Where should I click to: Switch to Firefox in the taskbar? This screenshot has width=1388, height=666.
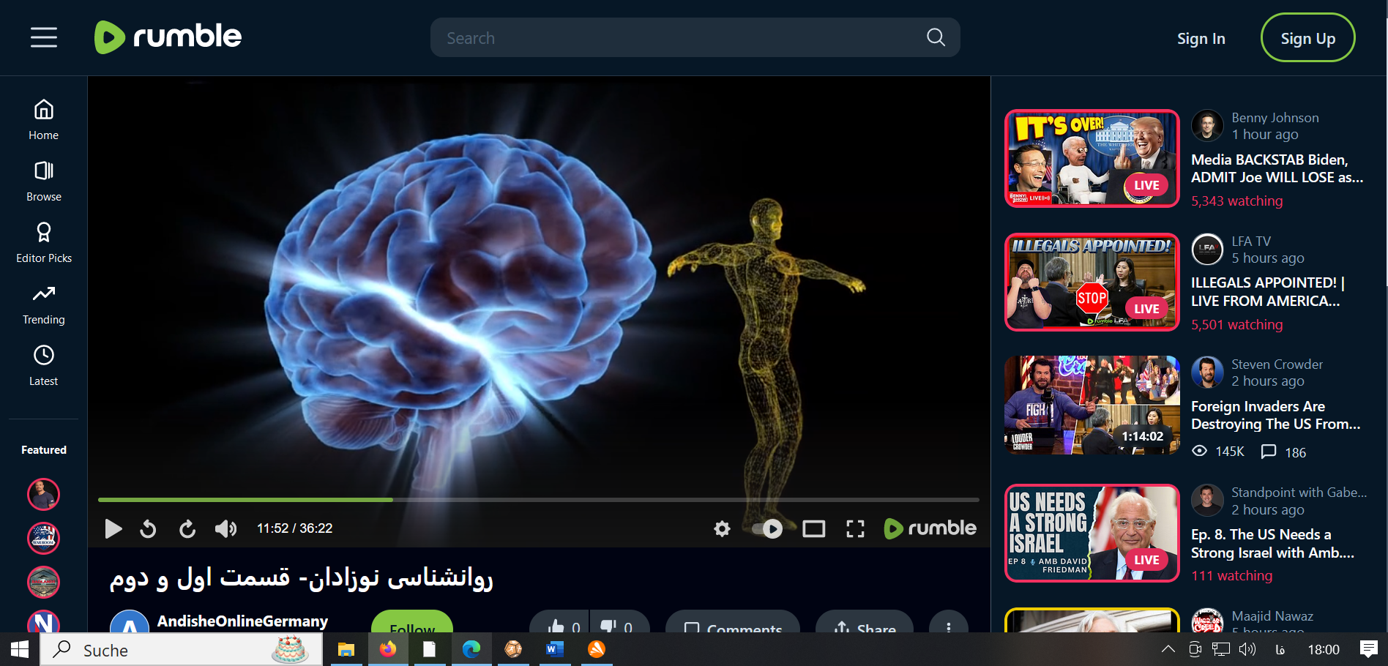[387, 649]
